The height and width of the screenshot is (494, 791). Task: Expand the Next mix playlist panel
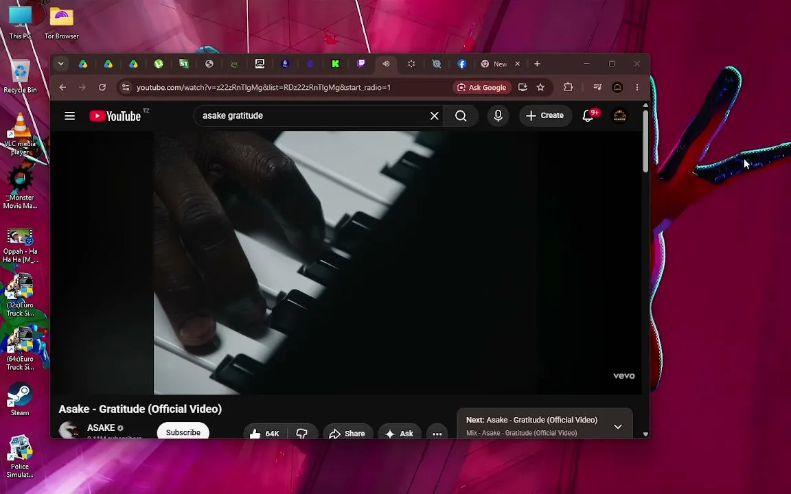point(617,427)
